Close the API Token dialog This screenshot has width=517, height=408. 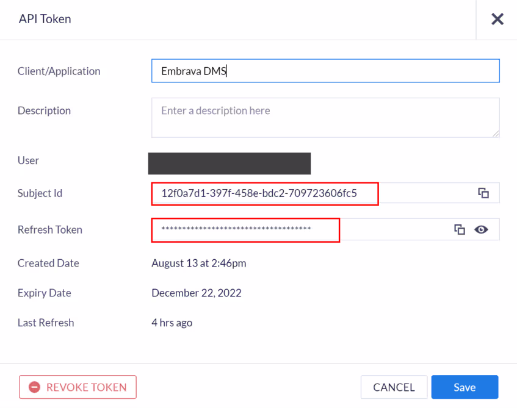[497, 19]
